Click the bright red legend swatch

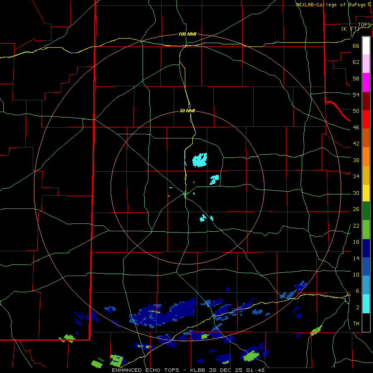coord(366,119)
